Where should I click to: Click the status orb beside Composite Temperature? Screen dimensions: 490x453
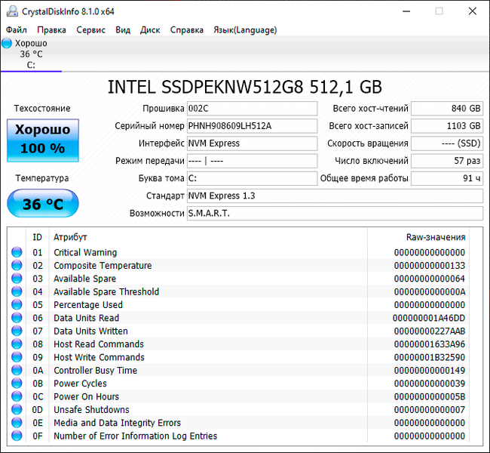(17, 266)
